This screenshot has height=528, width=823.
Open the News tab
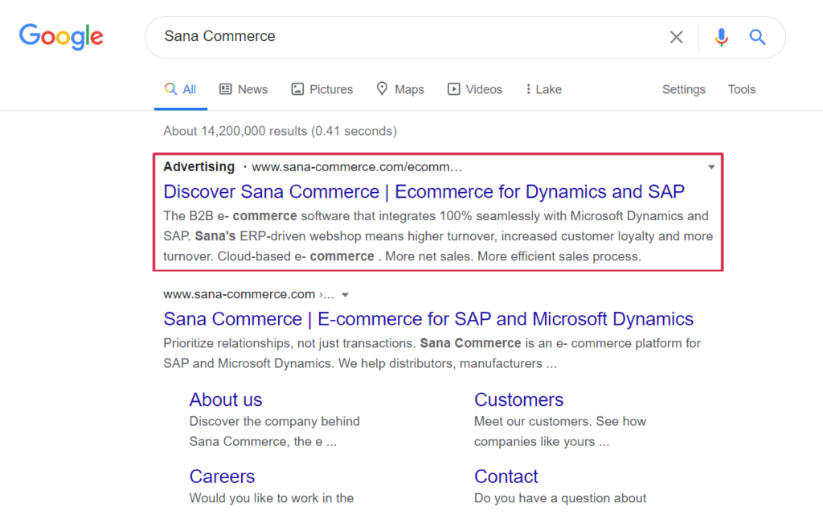(244, 89)
